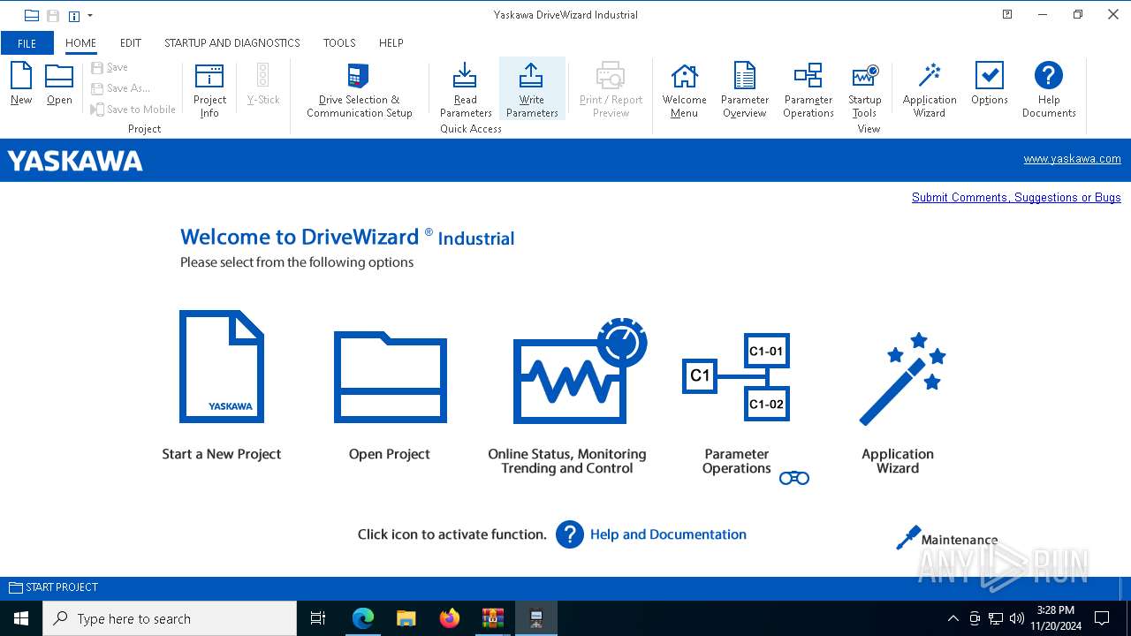The width and height of the screenshot is (1131, 636).
Task: Switch to the EDIT tab
Action: pyautogui.click(x=131, y=43)
